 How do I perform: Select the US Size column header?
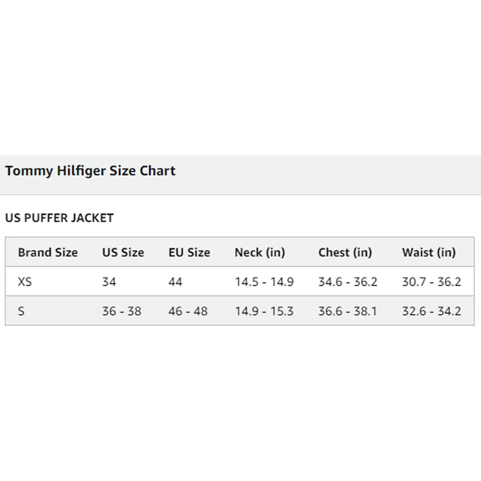coord(123,253)
